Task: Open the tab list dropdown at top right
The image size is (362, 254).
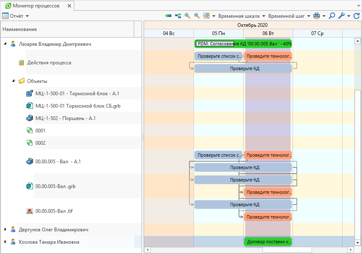Action: point(359,6)
